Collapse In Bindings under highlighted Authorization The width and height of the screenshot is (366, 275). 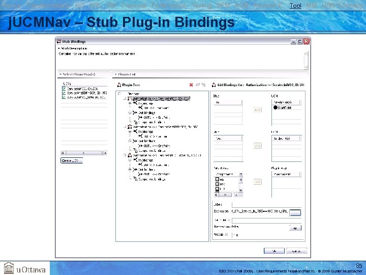[x=130, y=103]
